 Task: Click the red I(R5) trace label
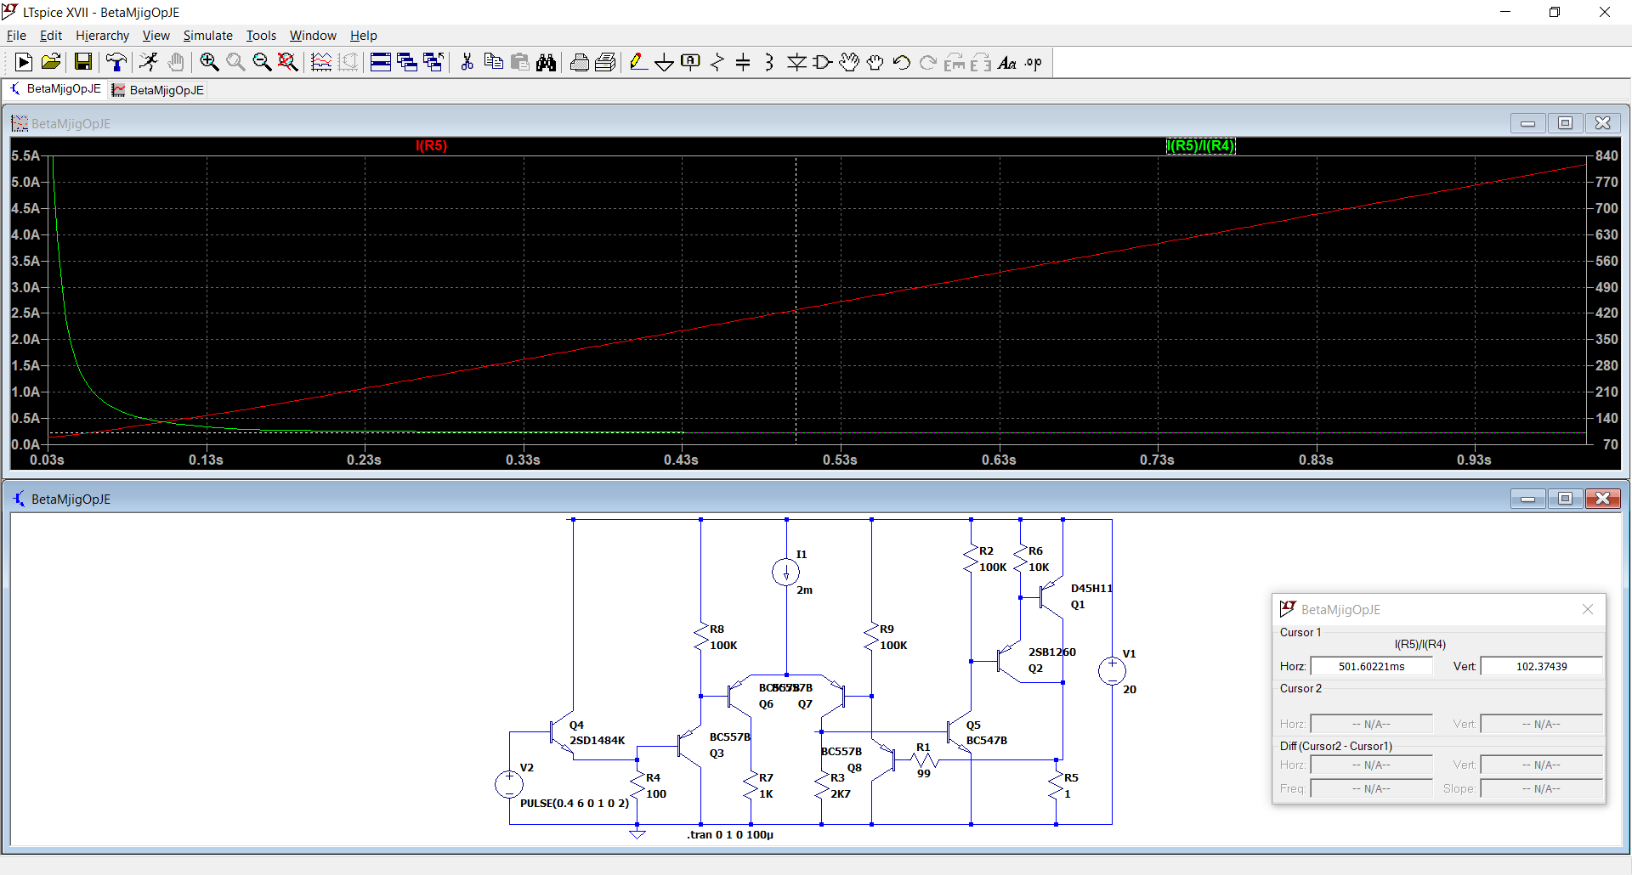(431, 145)
